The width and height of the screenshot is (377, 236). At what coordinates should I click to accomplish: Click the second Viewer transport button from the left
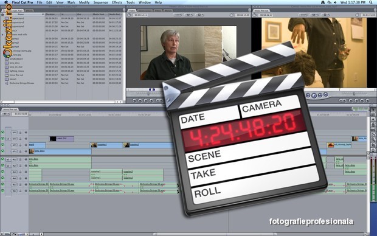[x=140, y=100]
